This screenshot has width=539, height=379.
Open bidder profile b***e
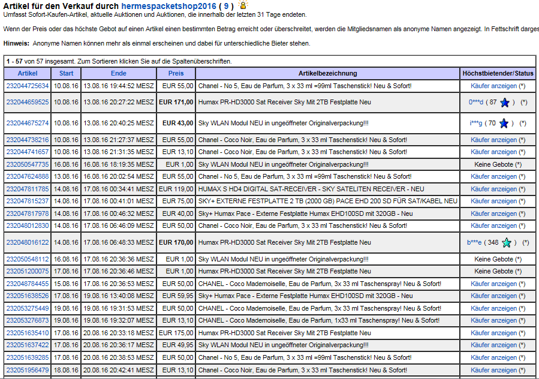474,242
